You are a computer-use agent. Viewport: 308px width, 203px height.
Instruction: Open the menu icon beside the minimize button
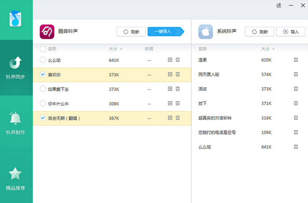(279, 5)
